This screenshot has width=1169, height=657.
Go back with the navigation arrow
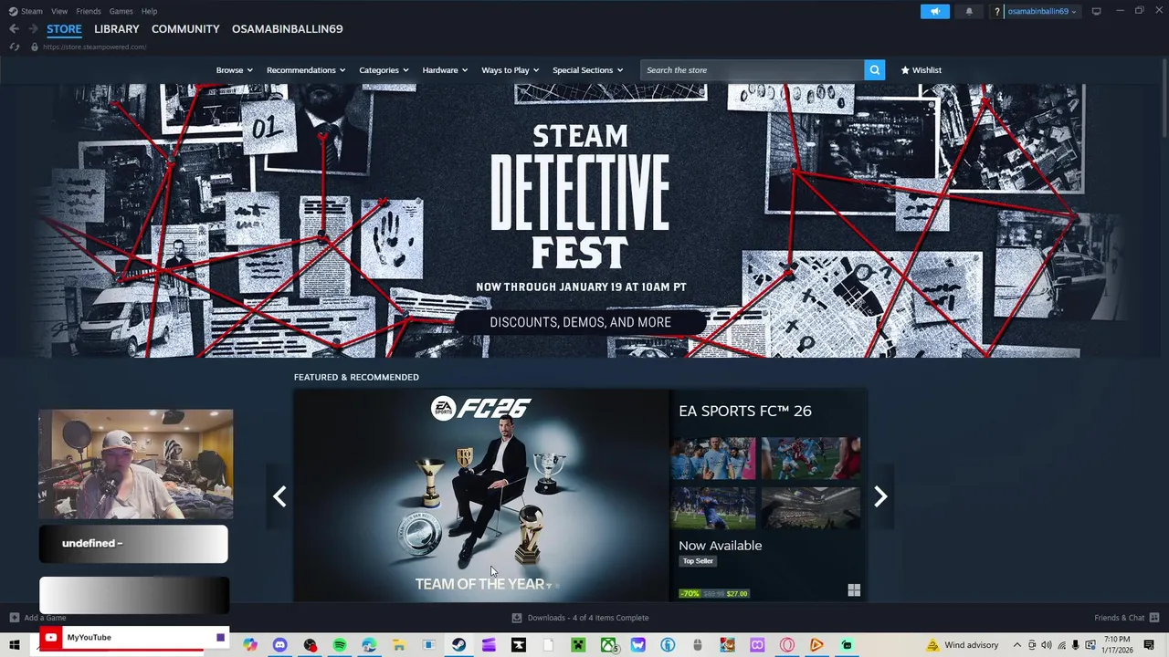point(14,29)
